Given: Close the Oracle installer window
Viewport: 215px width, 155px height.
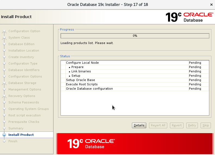Looking at the screenshot, I should pyautogui.click(x=211, y=5).
